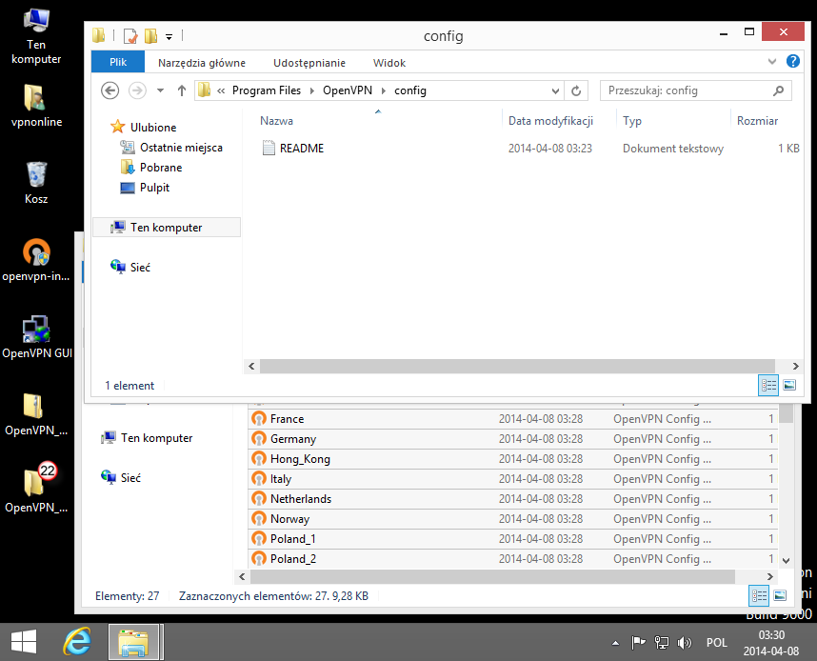
Task: Sort by Nazwa column header
Action: (276, 121)
